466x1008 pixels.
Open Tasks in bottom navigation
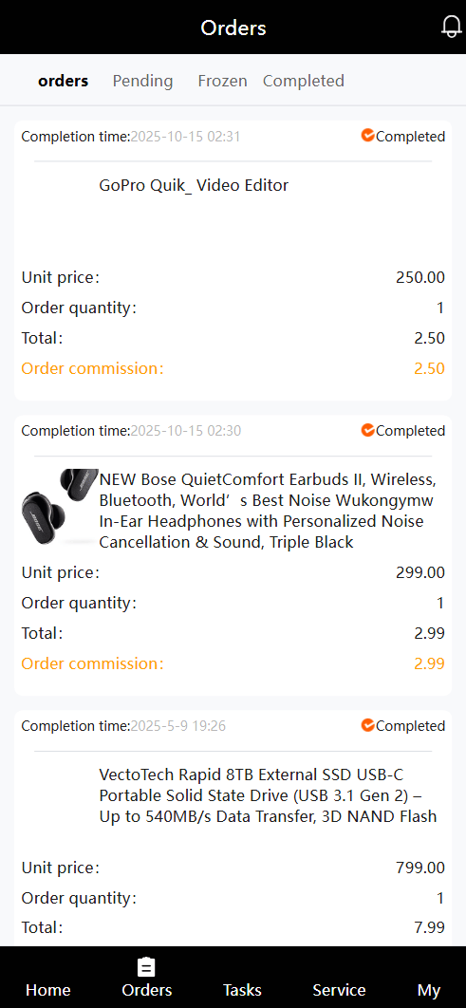tap(242, 990)
